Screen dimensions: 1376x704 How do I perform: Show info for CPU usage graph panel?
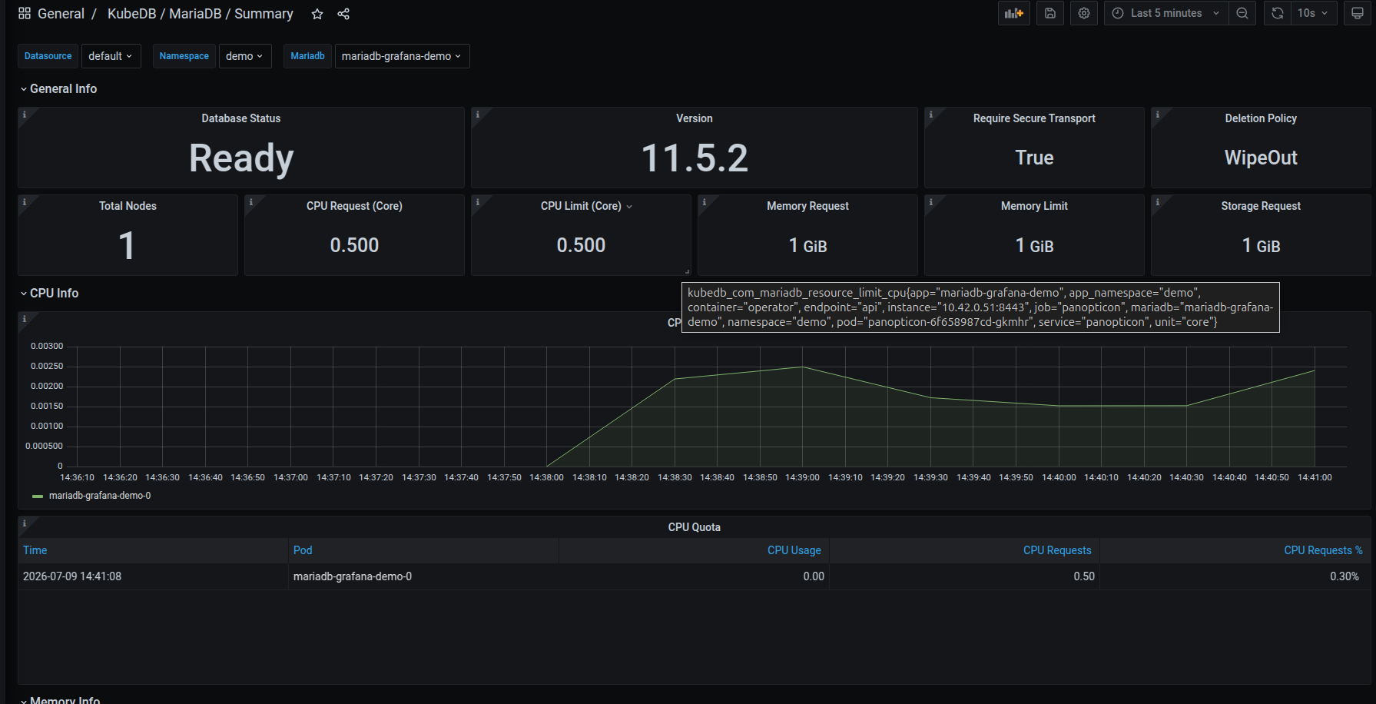(x=24, y=319)
